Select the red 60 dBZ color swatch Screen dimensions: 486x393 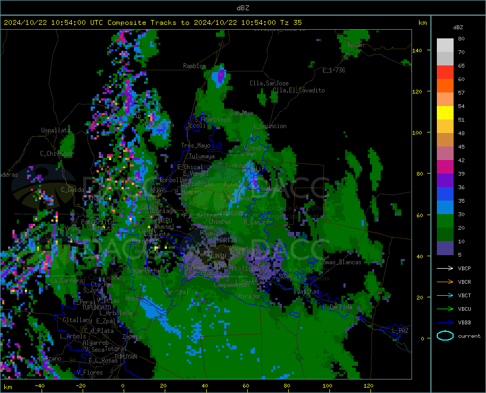click(x=445, y=72)
